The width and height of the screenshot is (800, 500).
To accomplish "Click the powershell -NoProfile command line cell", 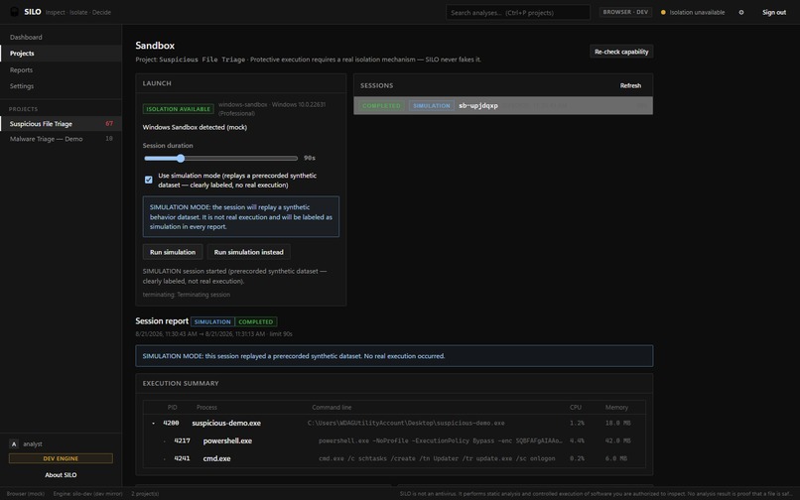I will coord(441,440).
